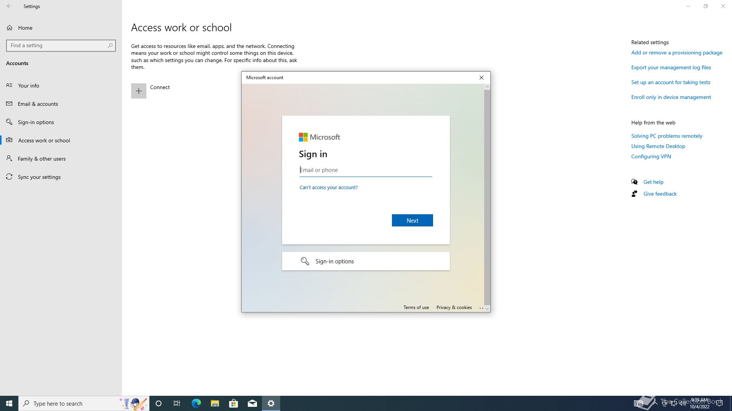Open Cortana from the taskbar
The height and width of the screenshot is (411, 732).
[159, 403]
